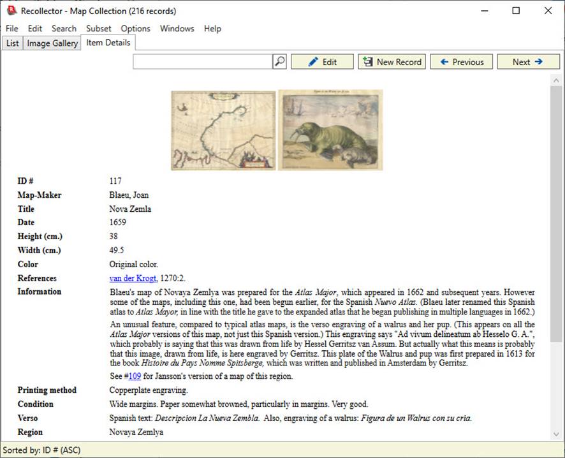Switch to the List tab
This screenshot has height=458, width=565.
12,43
